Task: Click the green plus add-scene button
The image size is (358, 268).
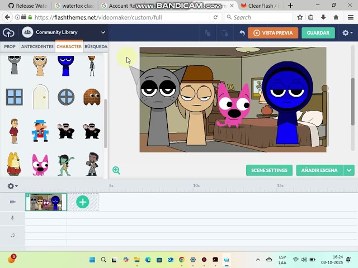Action: (83, 202)
